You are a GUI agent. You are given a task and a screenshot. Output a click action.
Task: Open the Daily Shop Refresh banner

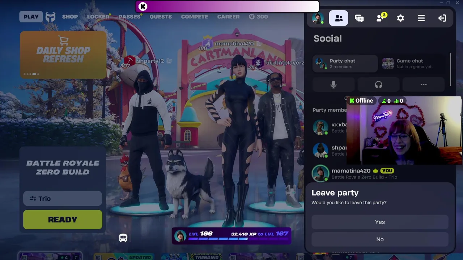tap(63, 55)
